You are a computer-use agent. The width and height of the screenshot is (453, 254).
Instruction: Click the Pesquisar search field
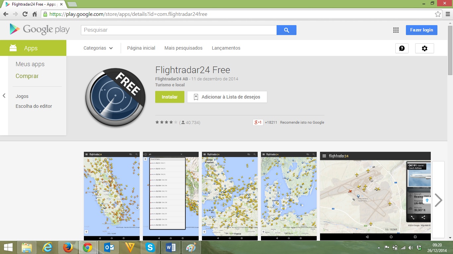179,30
